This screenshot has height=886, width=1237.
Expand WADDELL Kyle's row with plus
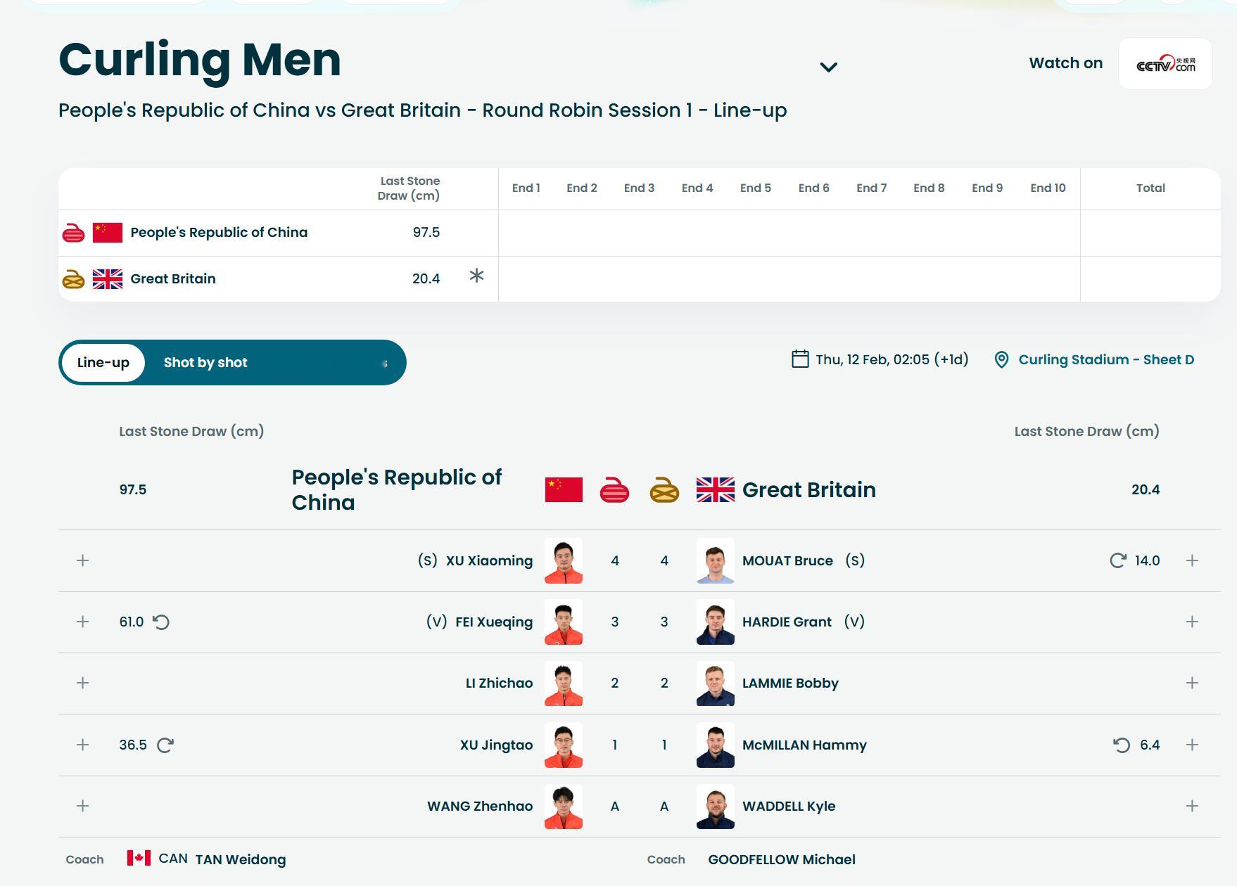click(x=1192, y=806)
